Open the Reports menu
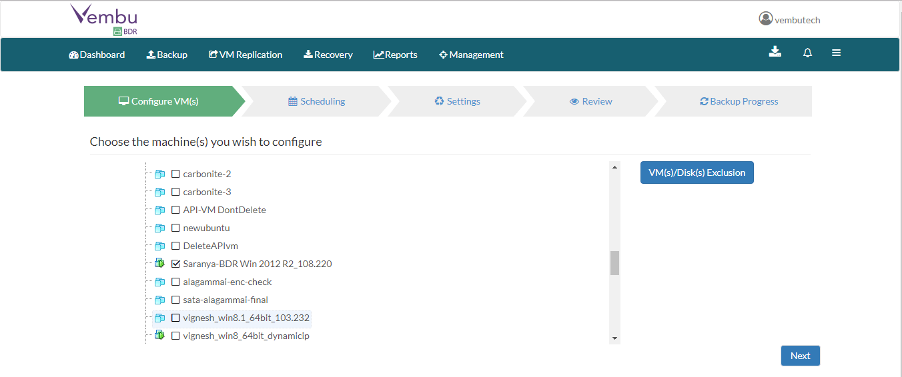Viewport: 902px width, 377px height. [x=395, y=55]
